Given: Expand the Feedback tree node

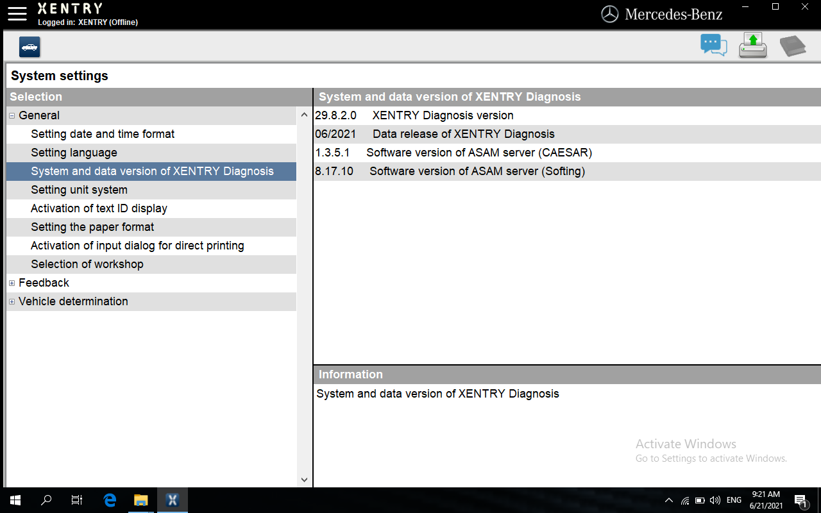Looking at the screenshot, I should pos(12,283).
